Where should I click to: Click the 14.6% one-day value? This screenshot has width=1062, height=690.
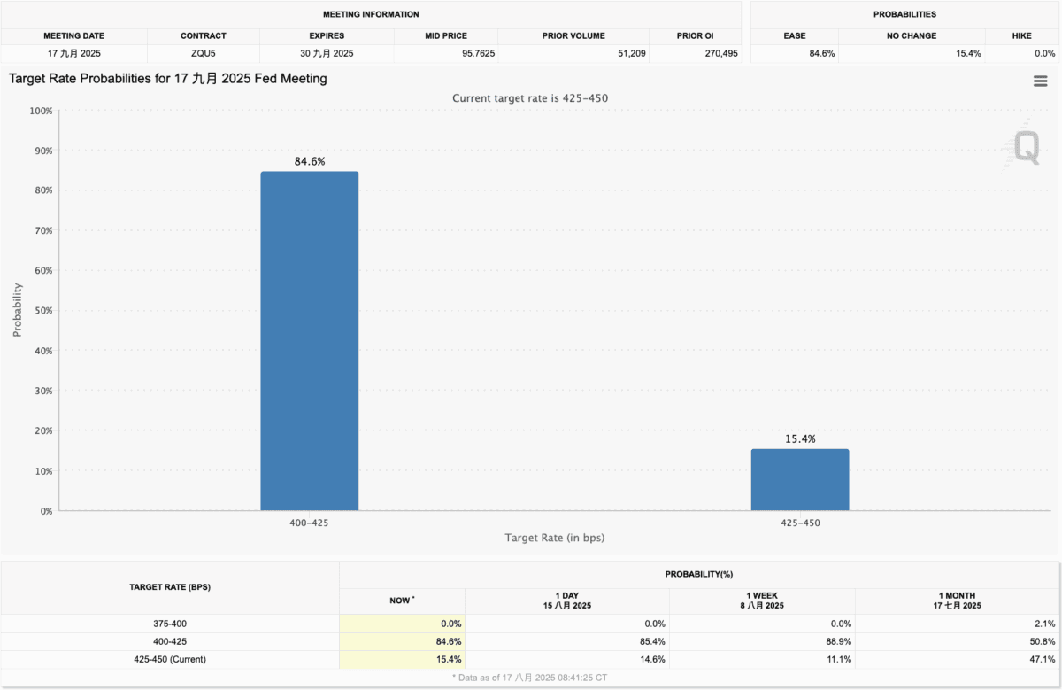click(x=651, y=659)
